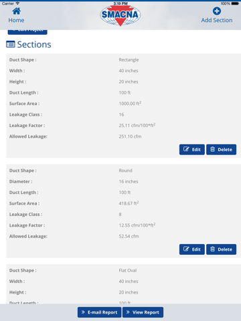The image size is (241, 321).
Task: Click the pencil icon on Round section's Edit
Action: (x=186, y=249)
